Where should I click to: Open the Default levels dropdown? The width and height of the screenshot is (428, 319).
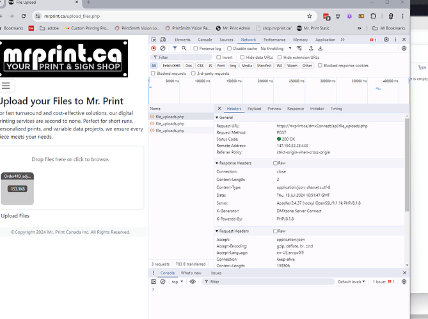click(x=351, y=282)
